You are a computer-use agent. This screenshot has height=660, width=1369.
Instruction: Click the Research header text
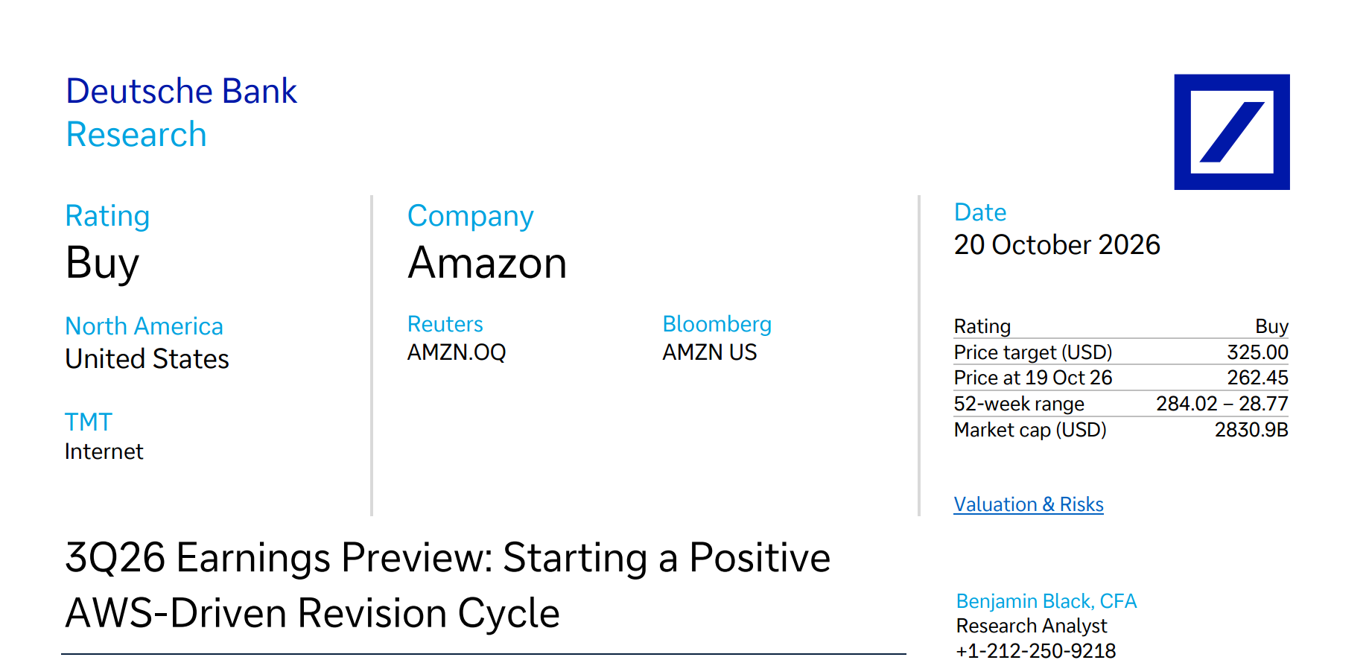(136, 135)
